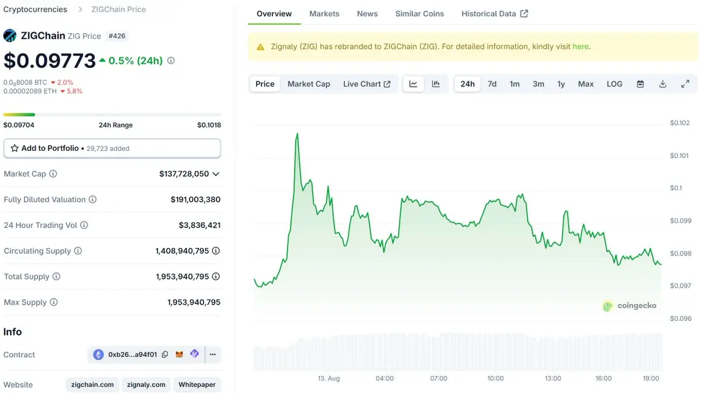This screenshot has width=701, height=394.
Task: Open info icon beside circulating supply value 1,408,940,795
Action: tap(216, 251)
